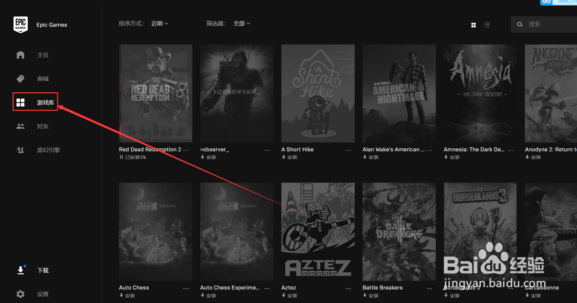The image size is (577, 303).
Task: Resume paused Red Dead Redemption 2 install
Action: pos(133,157)
